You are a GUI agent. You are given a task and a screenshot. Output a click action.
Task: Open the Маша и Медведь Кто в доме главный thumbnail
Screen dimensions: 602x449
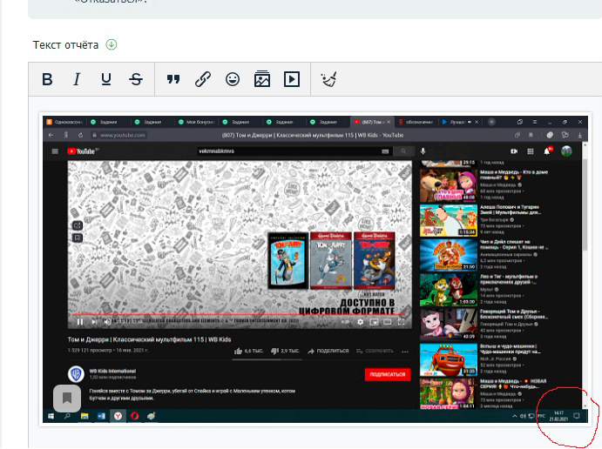pos(448,186)
